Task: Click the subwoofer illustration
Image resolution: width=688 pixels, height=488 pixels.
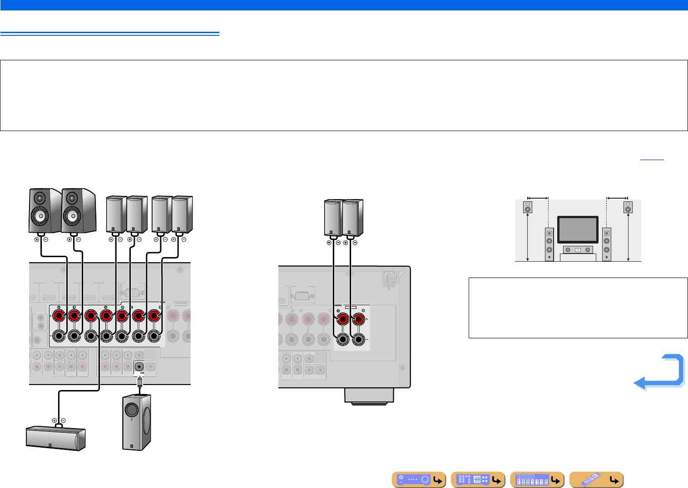Action: pos(137,422)
